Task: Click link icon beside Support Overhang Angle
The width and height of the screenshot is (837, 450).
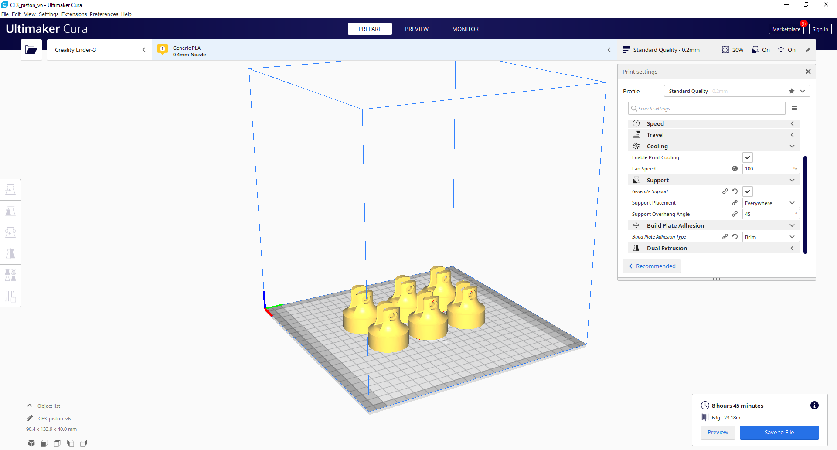Action: [735, 214]
